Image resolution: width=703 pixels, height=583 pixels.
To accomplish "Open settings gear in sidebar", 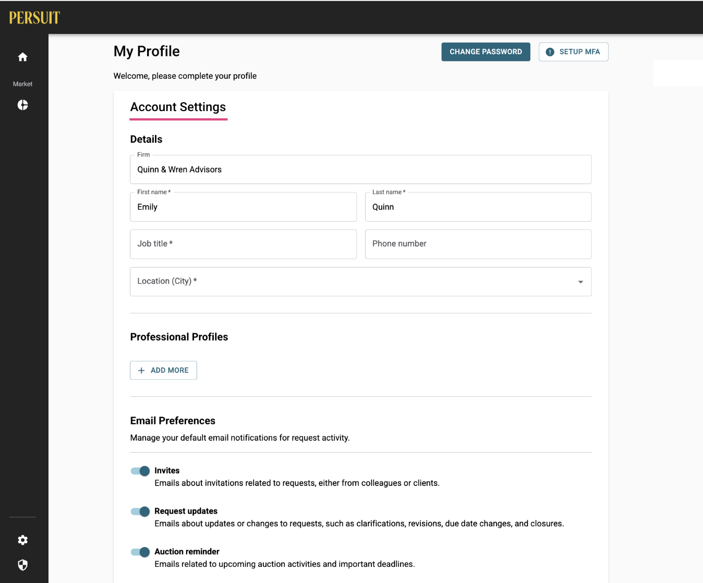I will (x=22, y=540).
